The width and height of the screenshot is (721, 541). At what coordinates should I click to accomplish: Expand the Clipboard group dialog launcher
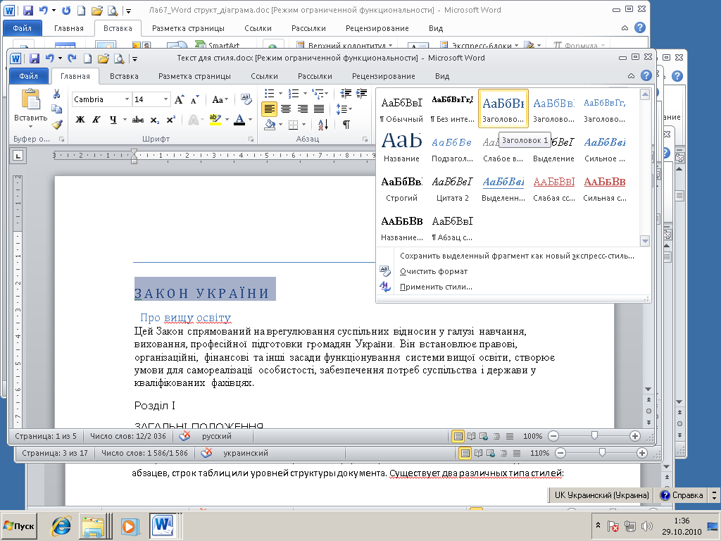[61, 139]
